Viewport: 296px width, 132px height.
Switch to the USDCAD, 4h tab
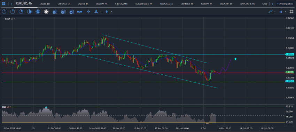[x=166, y=4]
